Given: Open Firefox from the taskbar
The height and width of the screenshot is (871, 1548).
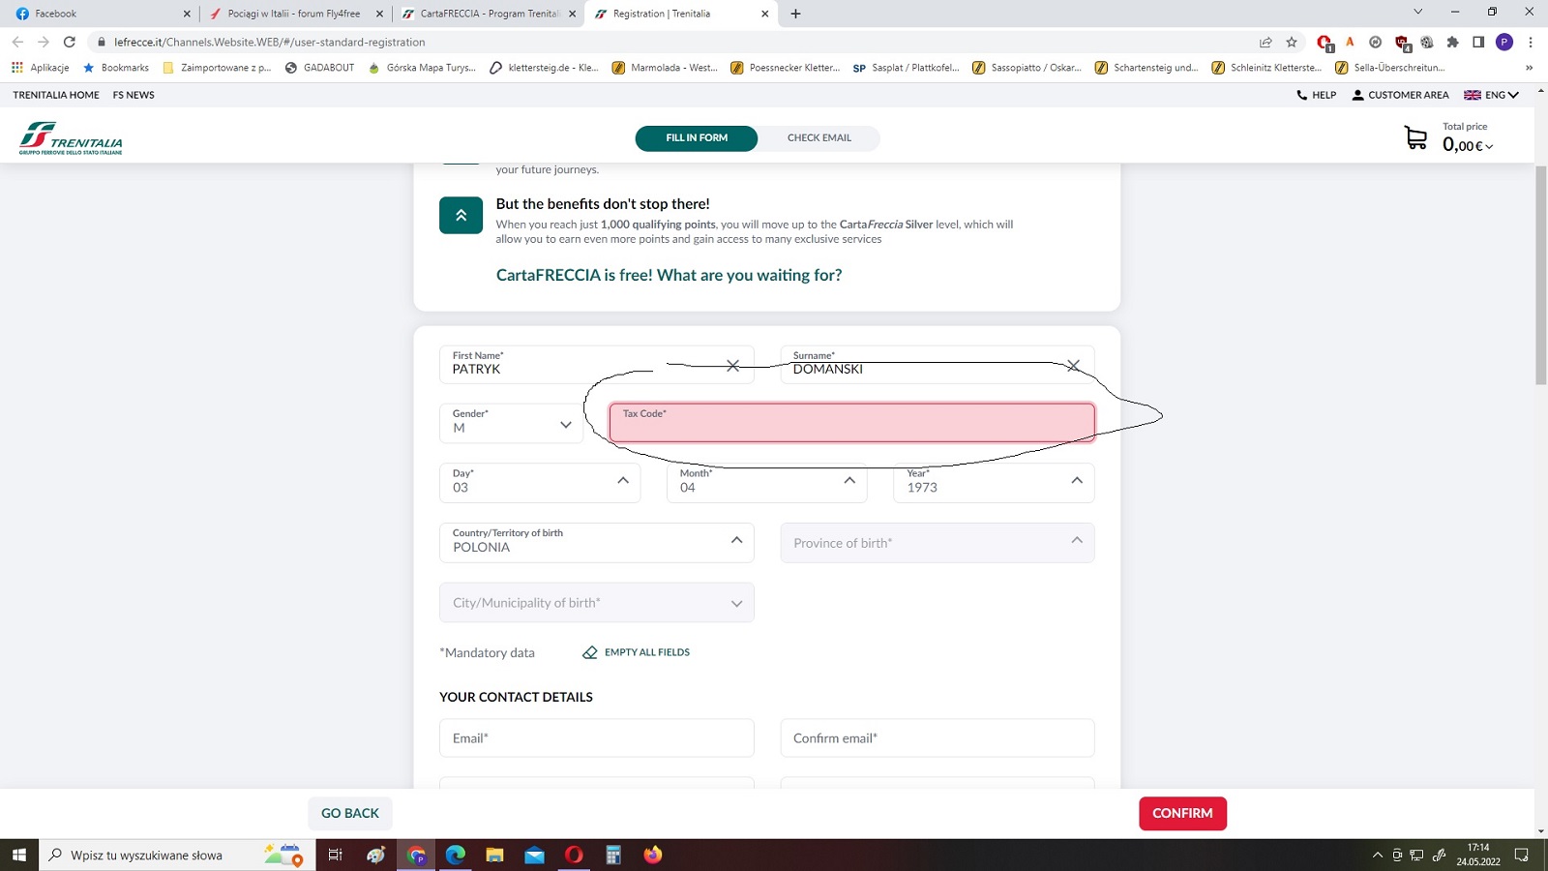Looking at the screenshot, I should click(x=653, y=855).
